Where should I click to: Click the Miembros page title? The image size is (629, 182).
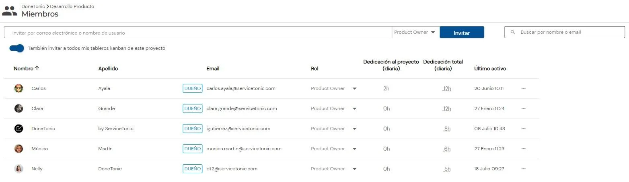pos(40,14)
